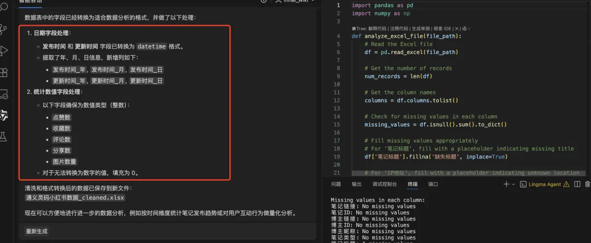Click the heading 2. 统计数值字段处理
Viewport: 591px width, 243px height.
click(55, 92)
